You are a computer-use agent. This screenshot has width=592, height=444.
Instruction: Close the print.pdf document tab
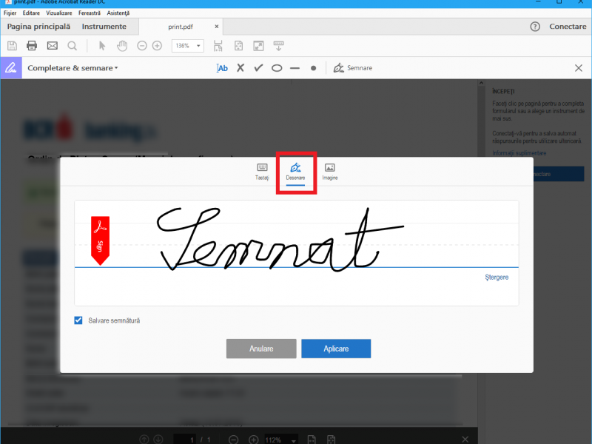click(217, 27)
